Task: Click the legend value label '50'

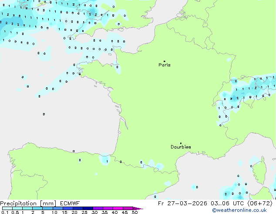Action: (x=135, y=212)
